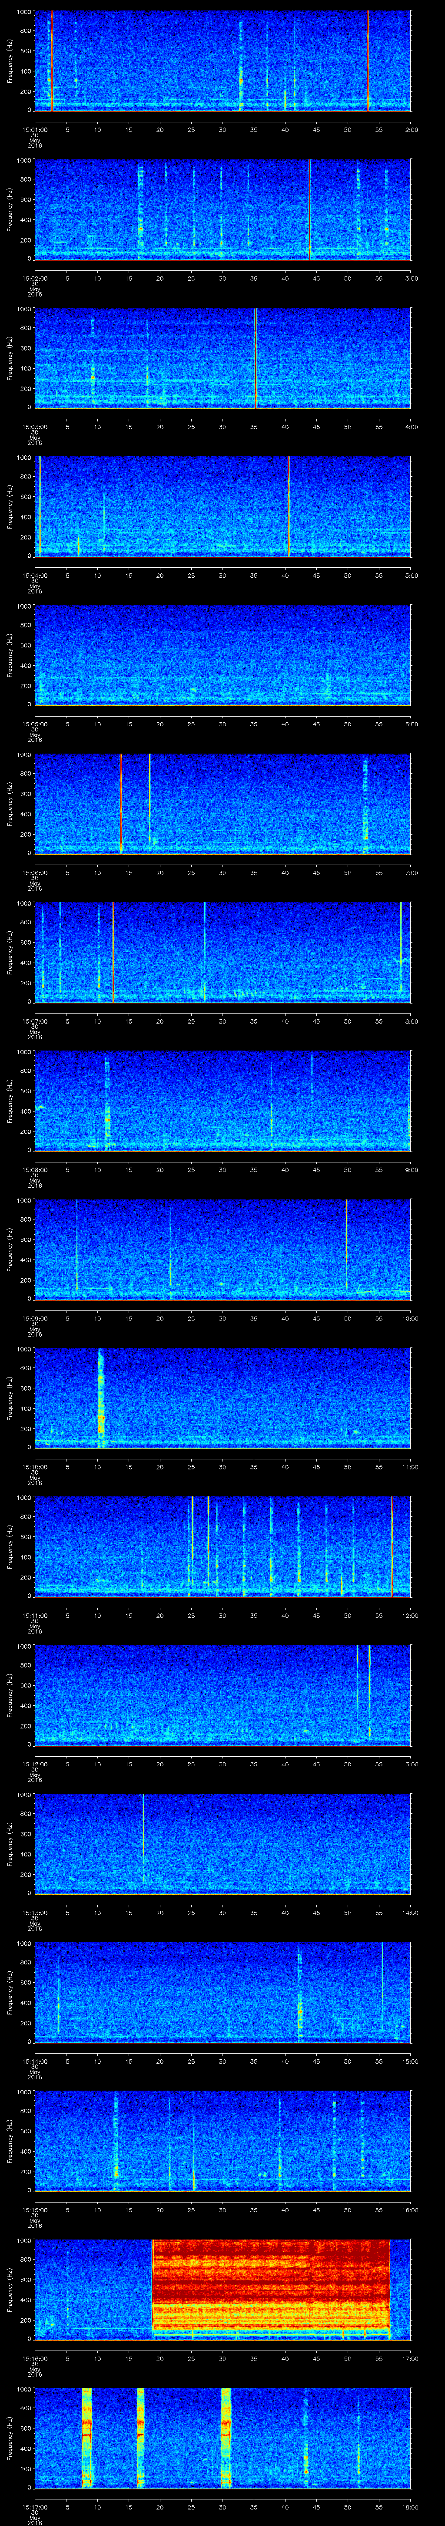This screenshot has width=445, height=2526.
Task: Click the 2:00 end-time label
Action: pos(412,128)
